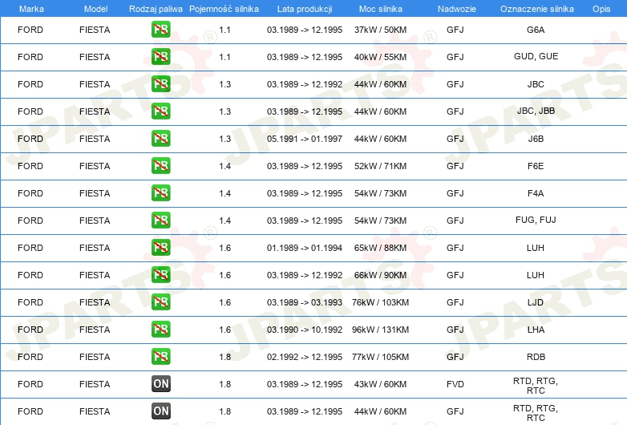Click the petrol fuel icon in the FUG, FUJ row
The width and height of the screenshot is (627, 425).
click(x=160, y=221)
